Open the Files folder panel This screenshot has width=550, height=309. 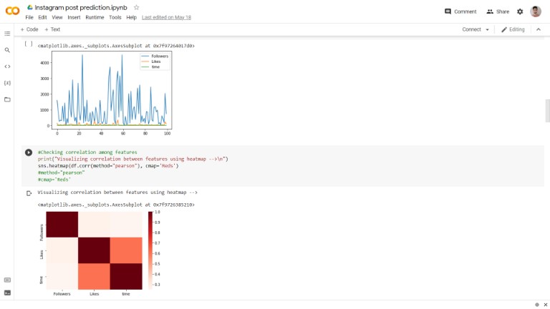[7, 99]
